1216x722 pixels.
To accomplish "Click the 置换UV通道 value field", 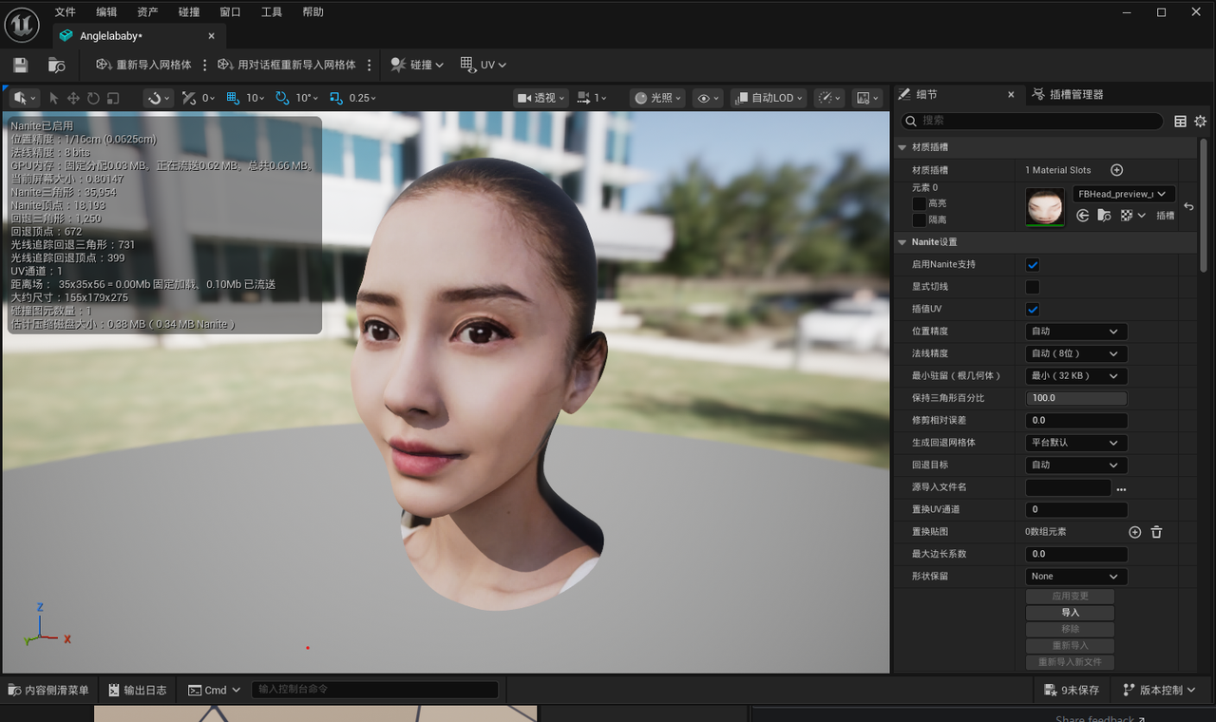I will (1076, 509).
